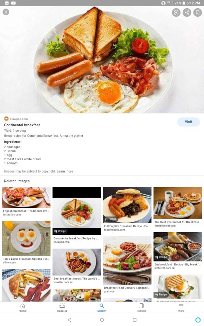
Task: Activate the Alexa ring icon
Action: pyautogui.click(x=198, y=320)
